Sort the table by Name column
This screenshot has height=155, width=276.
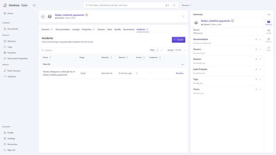[x=50, y=57]
